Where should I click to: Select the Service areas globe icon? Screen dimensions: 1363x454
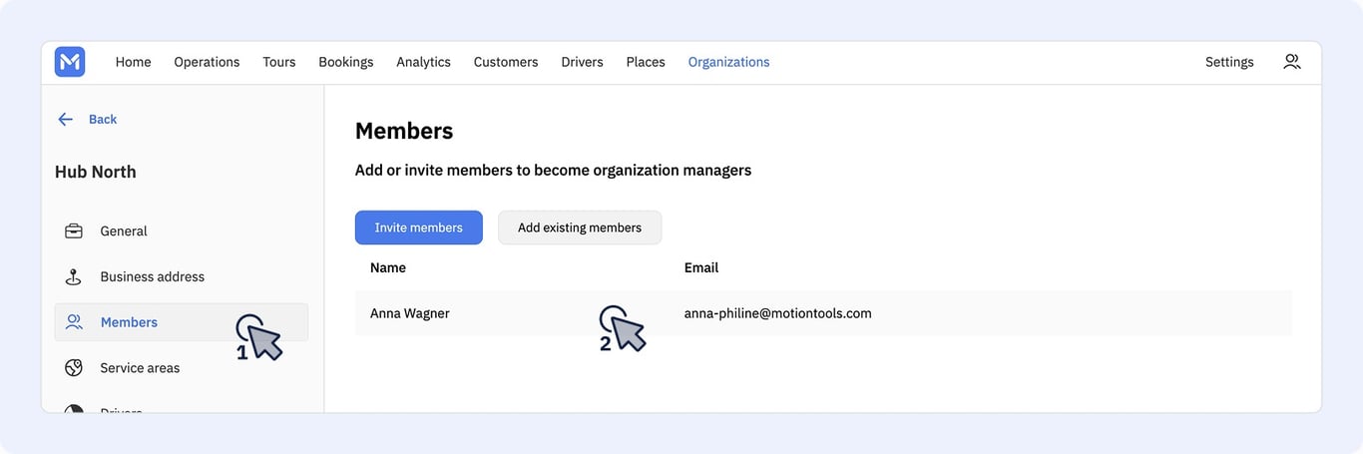[74, 368]
